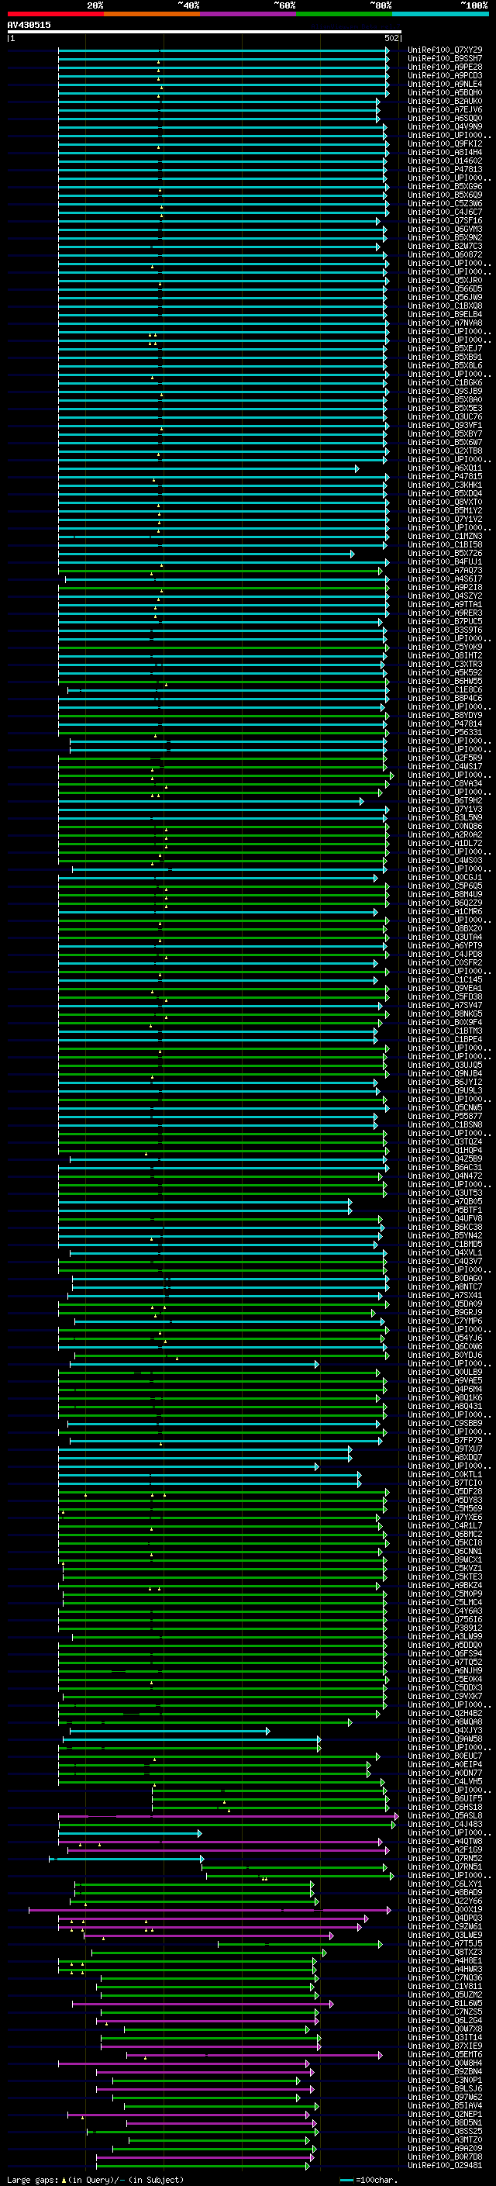Click UniRef100_B0EUC7 label
Screen dimensions: 496x2186
tap(445, 1756)
